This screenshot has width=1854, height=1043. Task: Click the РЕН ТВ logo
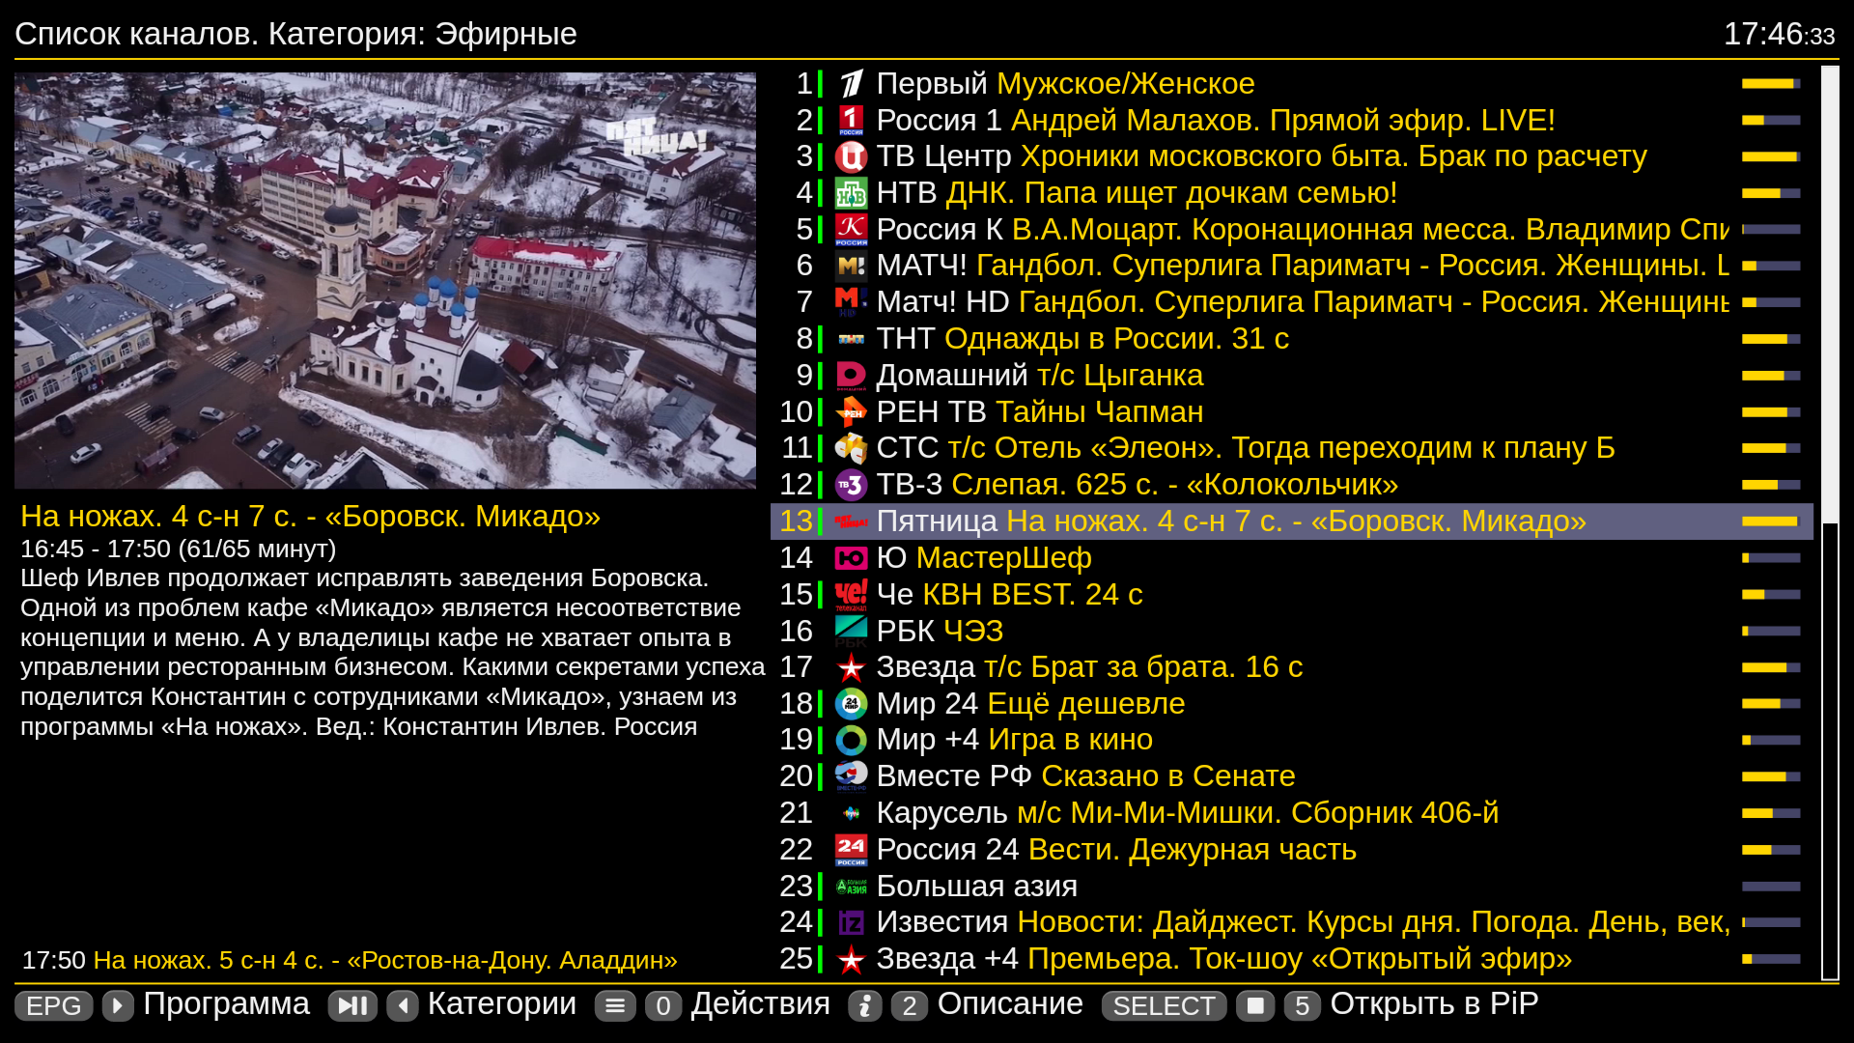pyautogui.click(x=851, y=412)
